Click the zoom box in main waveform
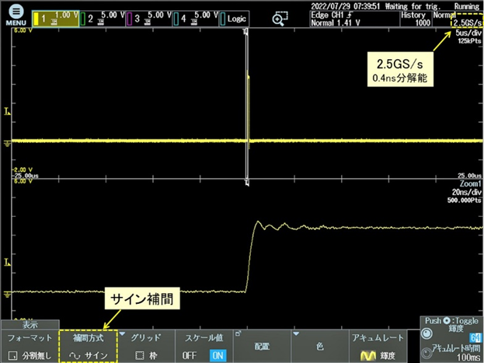 247,103
